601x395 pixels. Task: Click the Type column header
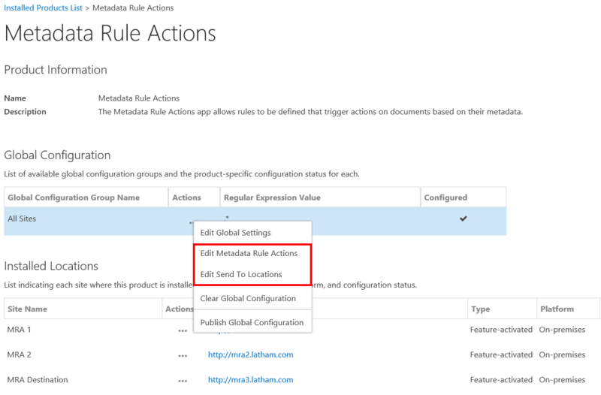480,309
